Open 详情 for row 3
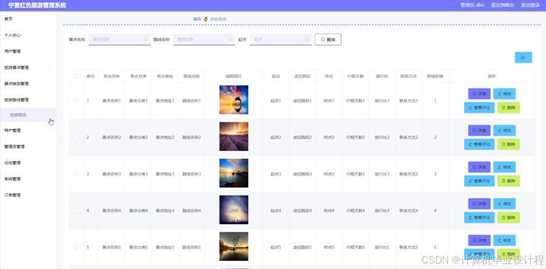Screen dimensions: 546x269 [x=479, y=167]
